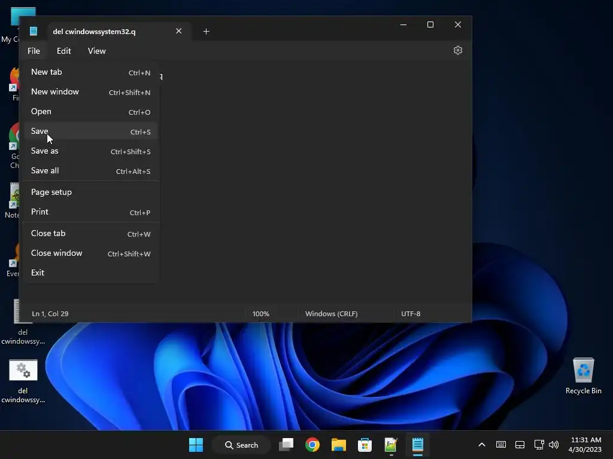Image resolution: width=613 pixels, height=459 pixels.
Task: Click the Ln 1, Col 29 status entry
Action: [50, 314]
